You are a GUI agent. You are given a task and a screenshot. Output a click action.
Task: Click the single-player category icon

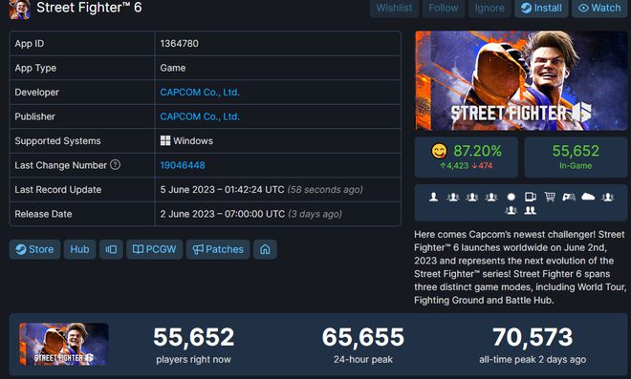click(x=433, y=197)
